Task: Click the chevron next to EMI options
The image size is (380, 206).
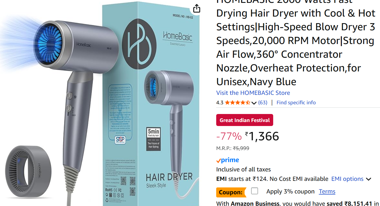Action: point(368,179)
